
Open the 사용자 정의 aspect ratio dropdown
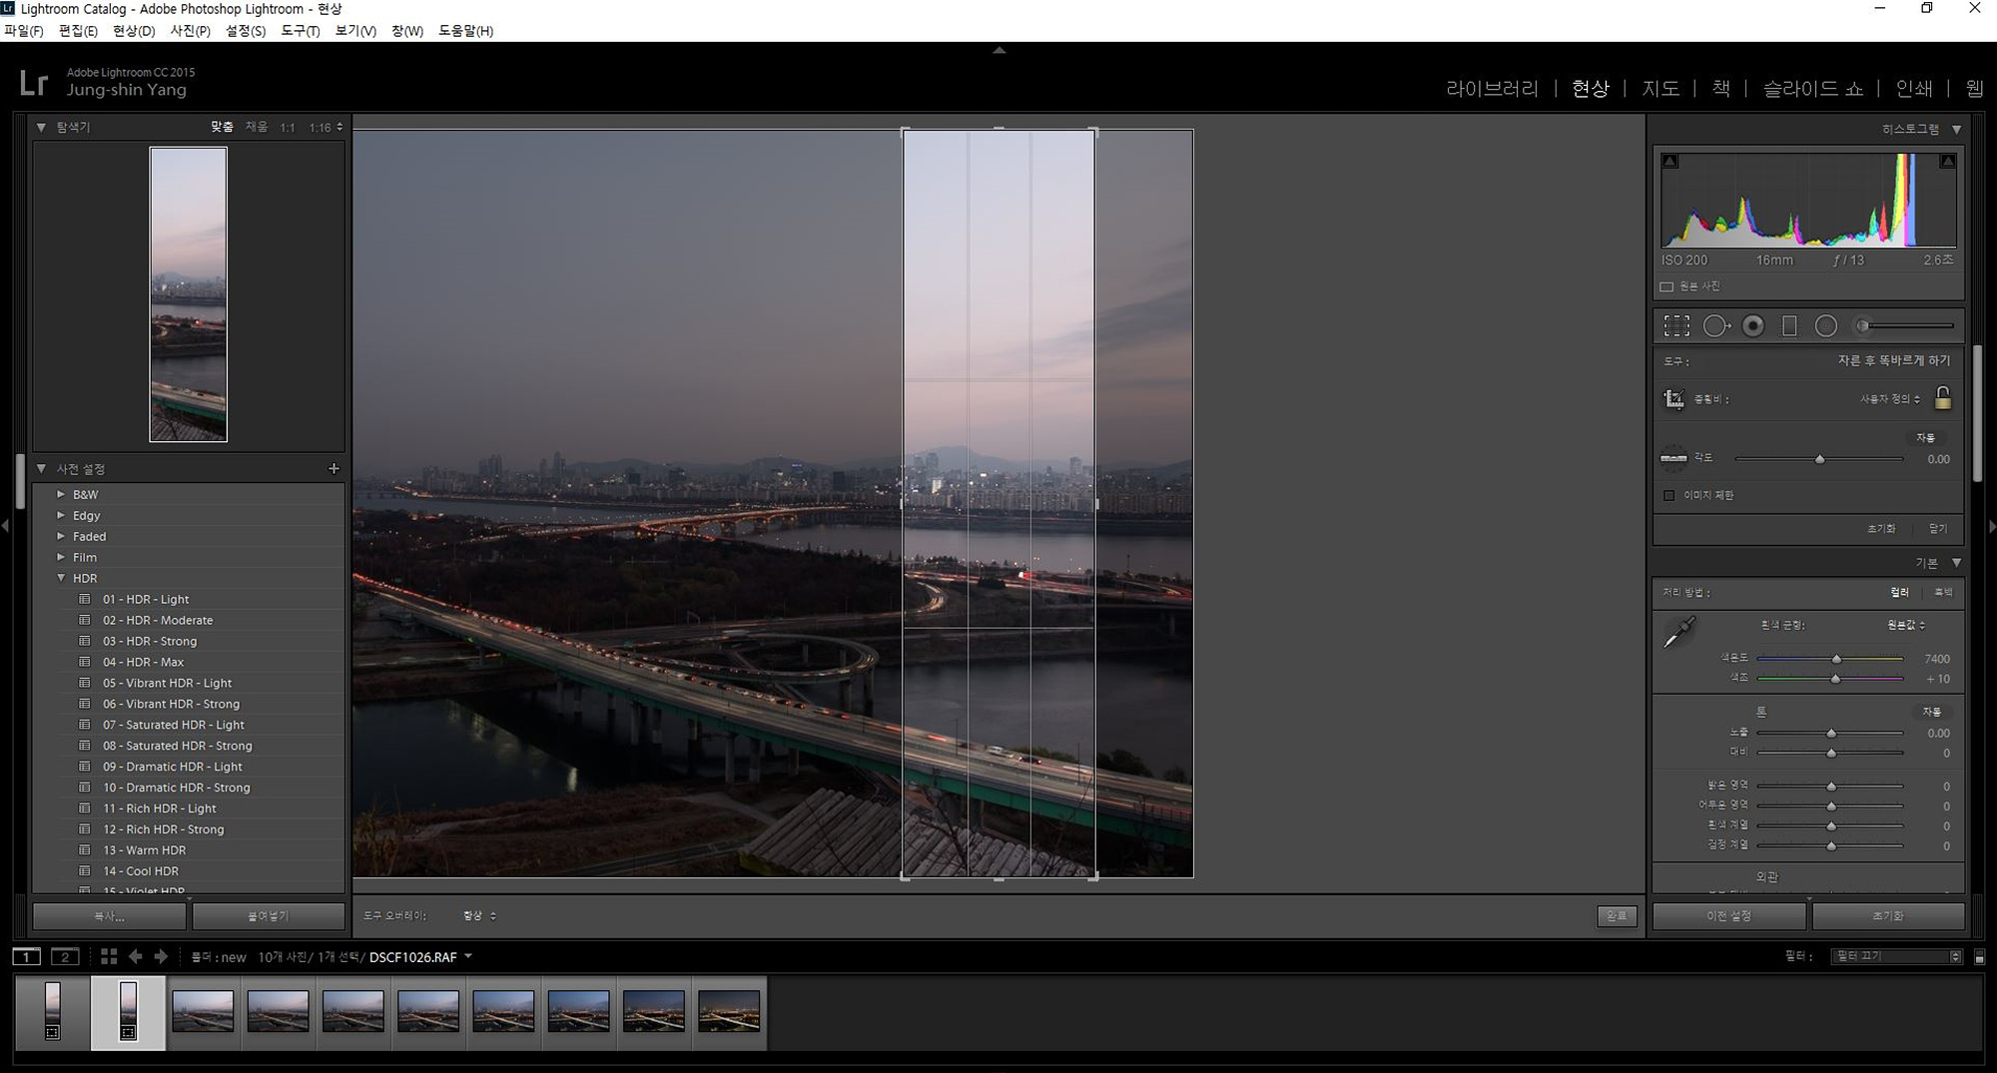tap(1889, 399)
